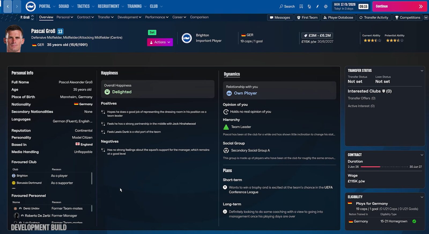429x234 pixels.
Task: Click the Dynamics heading link
Action: 232,74
